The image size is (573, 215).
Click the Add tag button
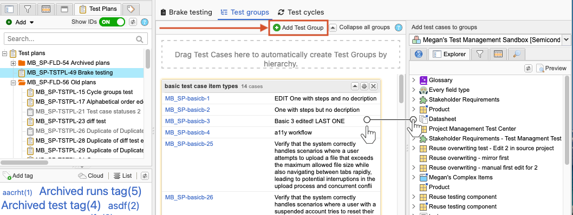click(18, 176)
